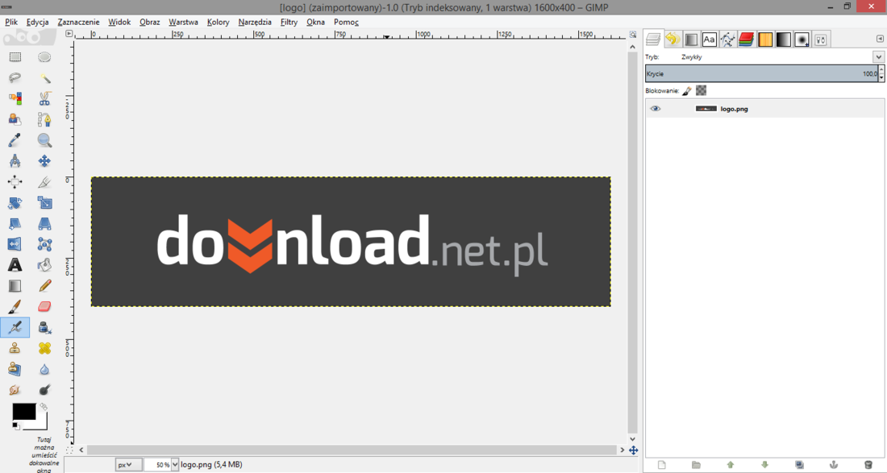Select the Heal tool
The image size is (887, 473).
(44, 348)
